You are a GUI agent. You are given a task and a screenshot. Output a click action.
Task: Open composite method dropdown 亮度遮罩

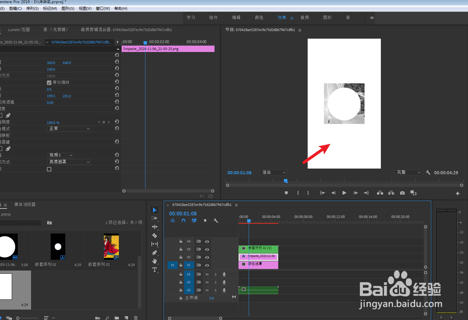(69, 162)
